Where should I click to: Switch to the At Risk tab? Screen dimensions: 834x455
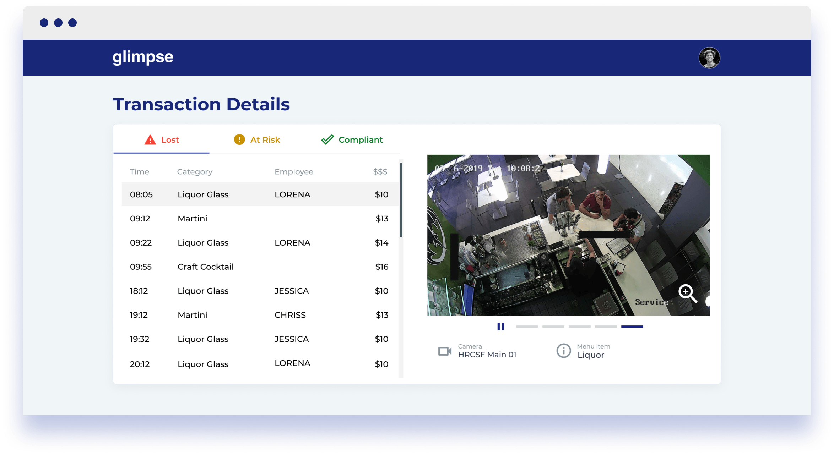tap(257, 139)
